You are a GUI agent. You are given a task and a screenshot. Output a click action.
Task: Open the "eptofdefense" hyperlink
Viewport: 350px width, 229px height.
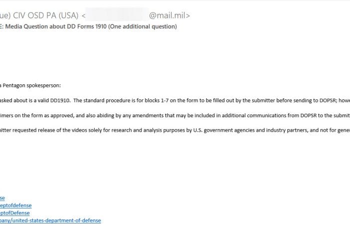[x=15, y=206]
